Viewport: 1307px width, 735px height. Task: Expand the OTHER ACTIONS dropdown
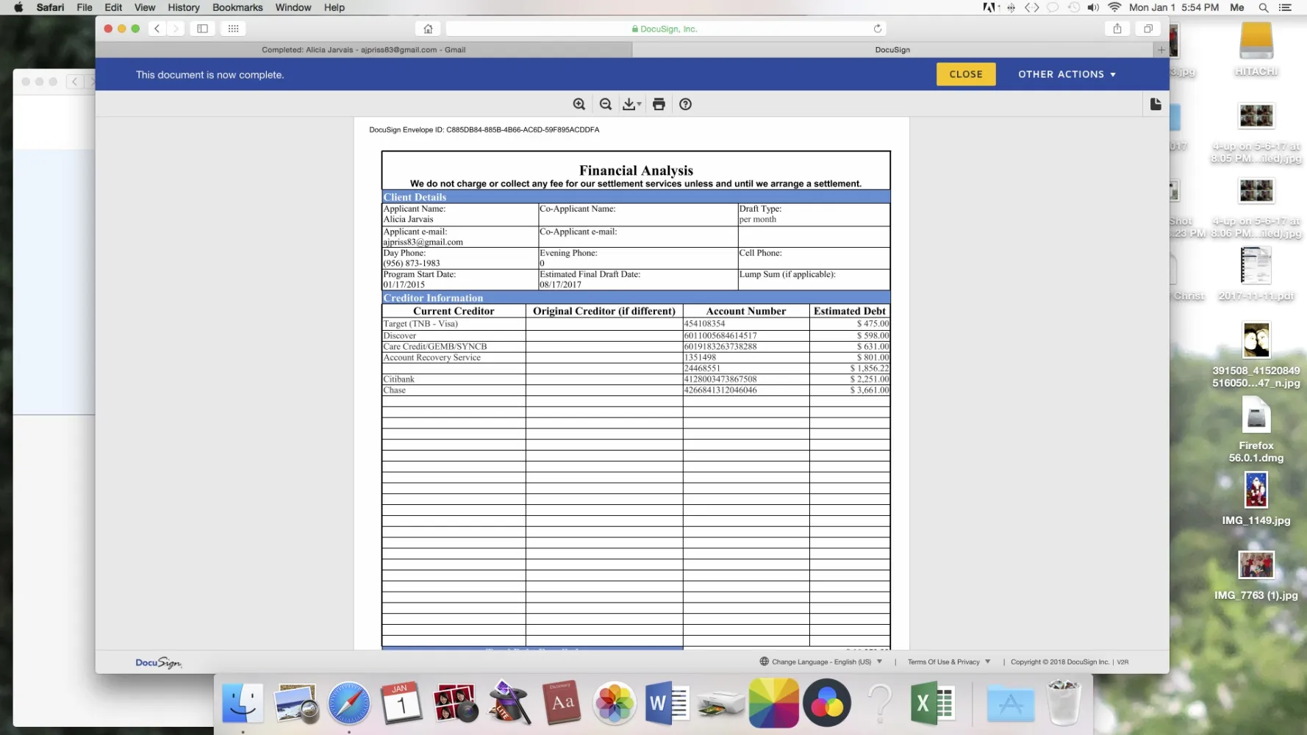1067,74
